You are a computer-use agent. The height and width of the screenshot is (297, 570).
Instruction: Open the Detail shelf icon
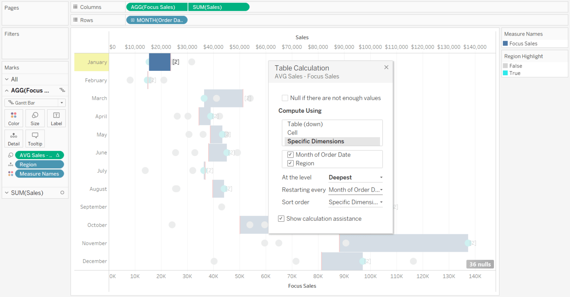click(x=13, y=138)
